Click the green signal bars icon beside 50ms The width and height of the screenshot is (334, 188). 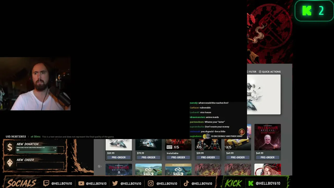pos(32,137)
